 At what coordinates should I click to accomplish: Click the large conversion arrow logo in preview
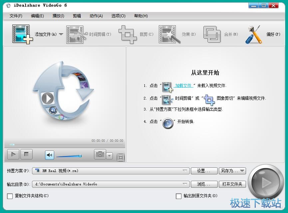tap(63, 91)
